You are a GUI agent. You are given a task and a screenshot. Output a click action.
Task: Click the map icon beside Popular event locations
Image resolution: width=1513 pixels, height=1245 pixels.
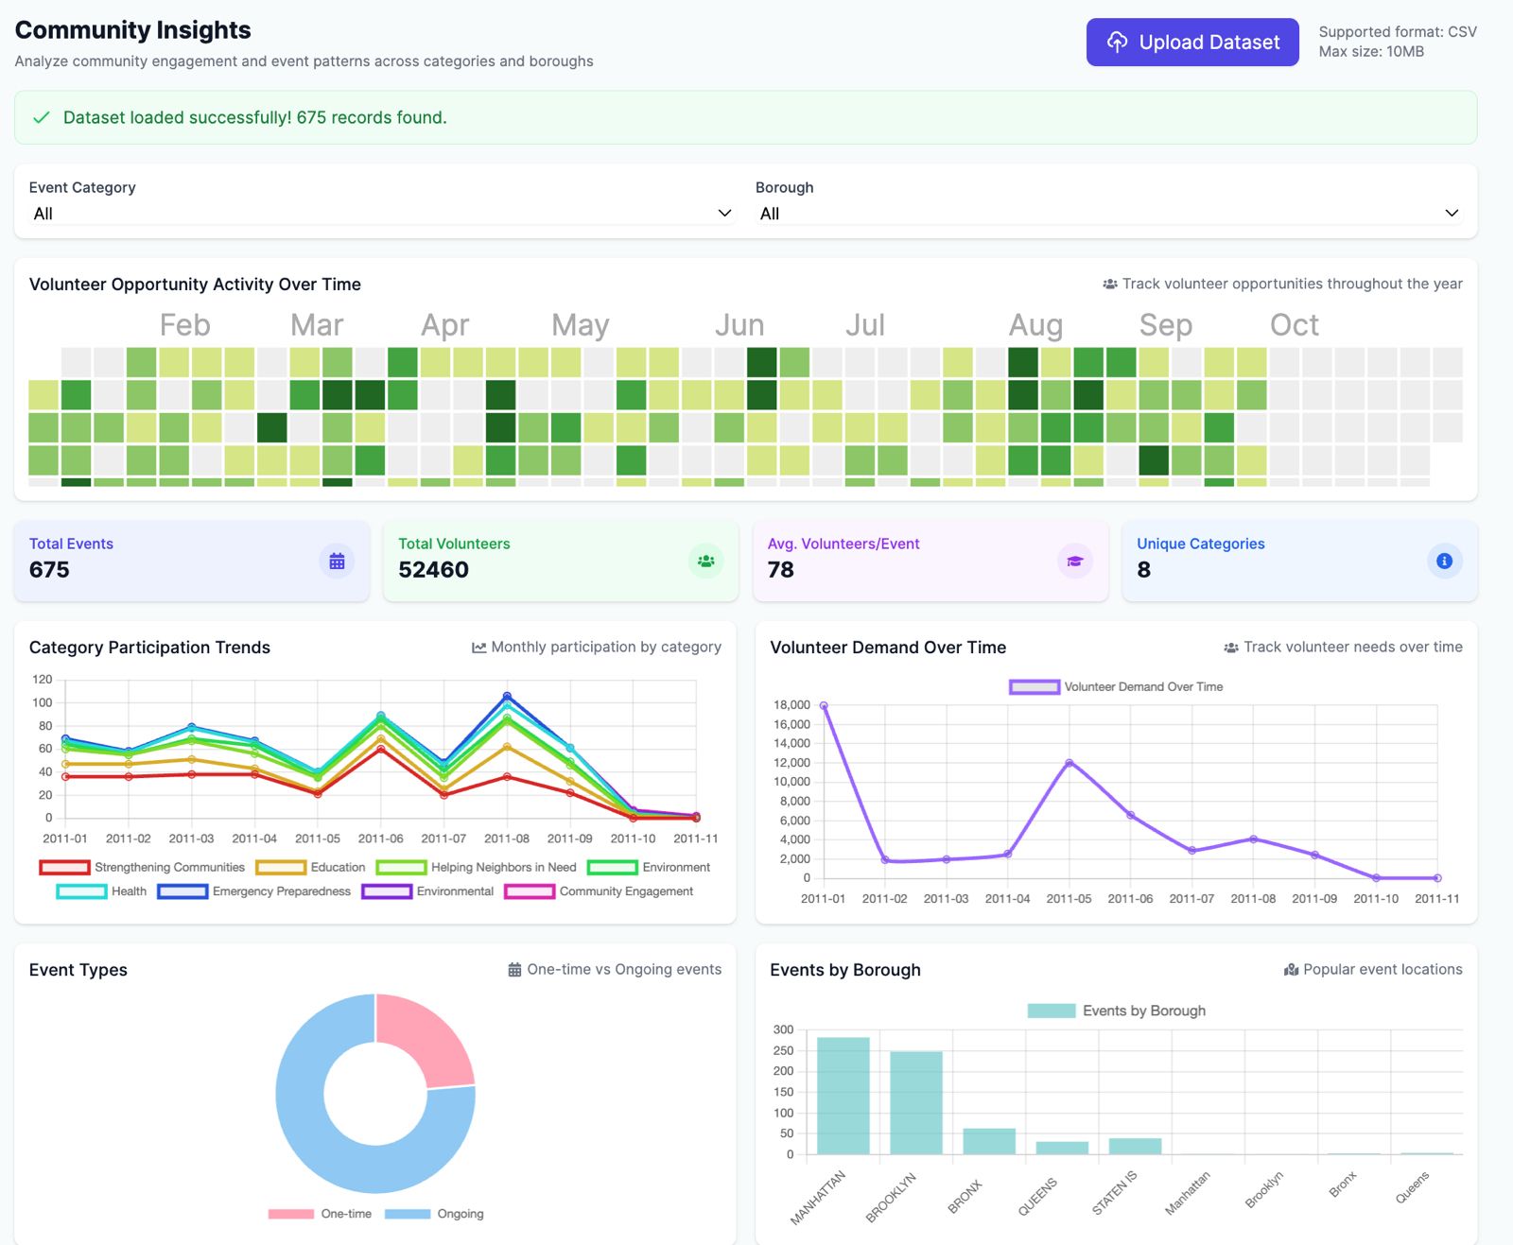[1291, 970]
